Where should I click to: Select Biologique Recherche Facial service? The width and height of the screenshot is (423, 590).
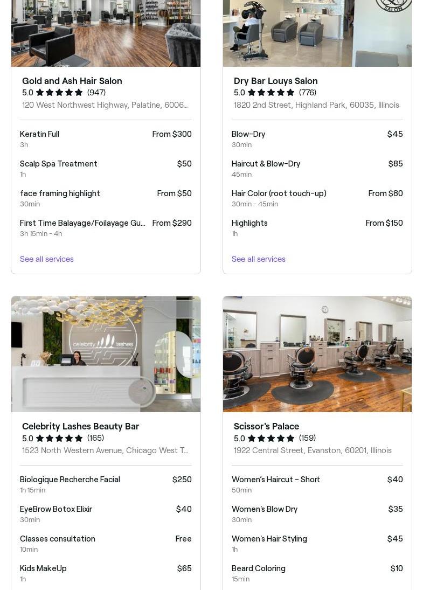coord(106,484)
